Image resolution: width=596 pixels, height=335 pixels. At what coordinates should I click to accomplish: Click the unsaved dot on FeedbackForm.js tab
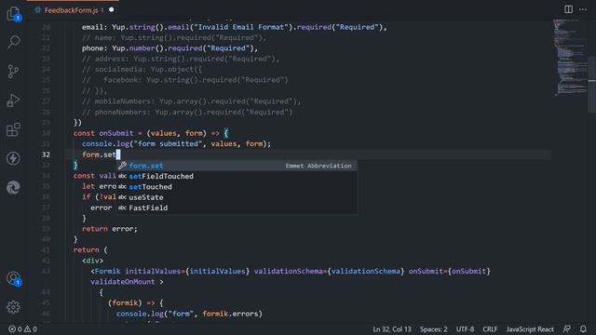tap(112, 10)
